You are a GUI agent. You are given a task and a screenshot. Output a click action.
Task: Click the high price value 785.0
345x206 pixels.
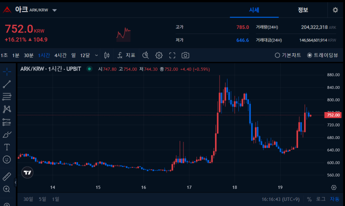[x=242, y=27]
